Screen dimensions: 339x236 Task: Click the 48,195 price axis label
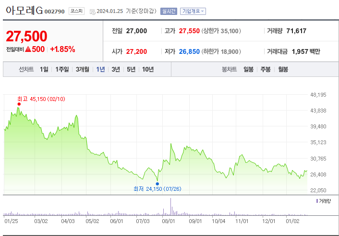[318, 95]
